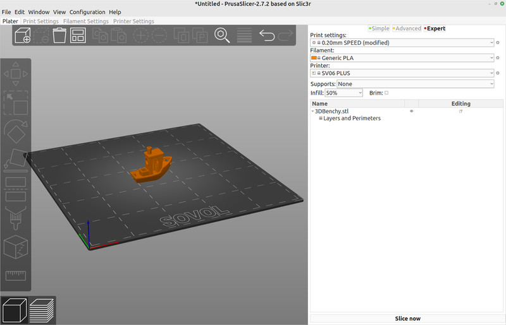Screen dimensions: 506x325
Task: Click the Variable layer height icon
Action: pyautogui.click(x=244, y=35)
